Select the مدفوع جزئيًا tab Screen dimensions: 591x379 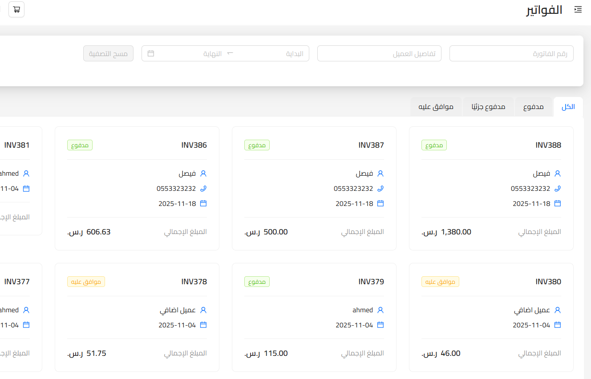click(488, 106)
